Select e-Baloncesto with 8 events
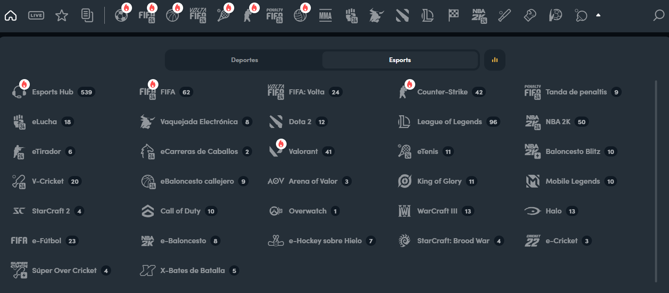The height and width of the screenshot is (293, 669). click(181, 241)
